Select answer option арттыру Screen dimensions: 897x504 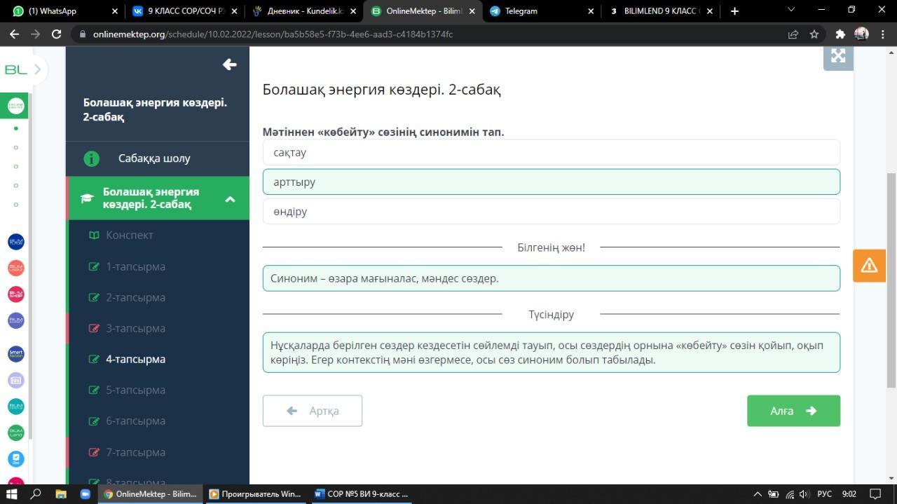pyautogui.click(x=551, y=182)
